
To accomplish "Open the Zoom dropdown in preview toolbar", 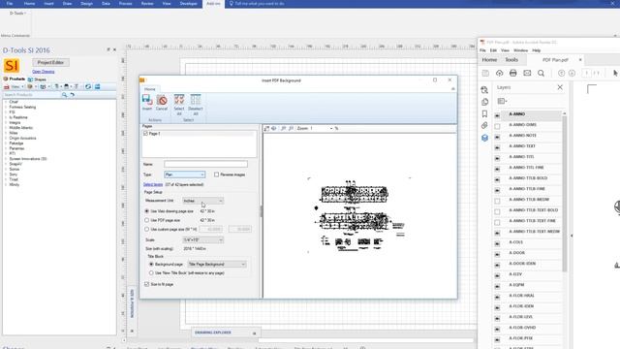I will (x=331, y=129).
